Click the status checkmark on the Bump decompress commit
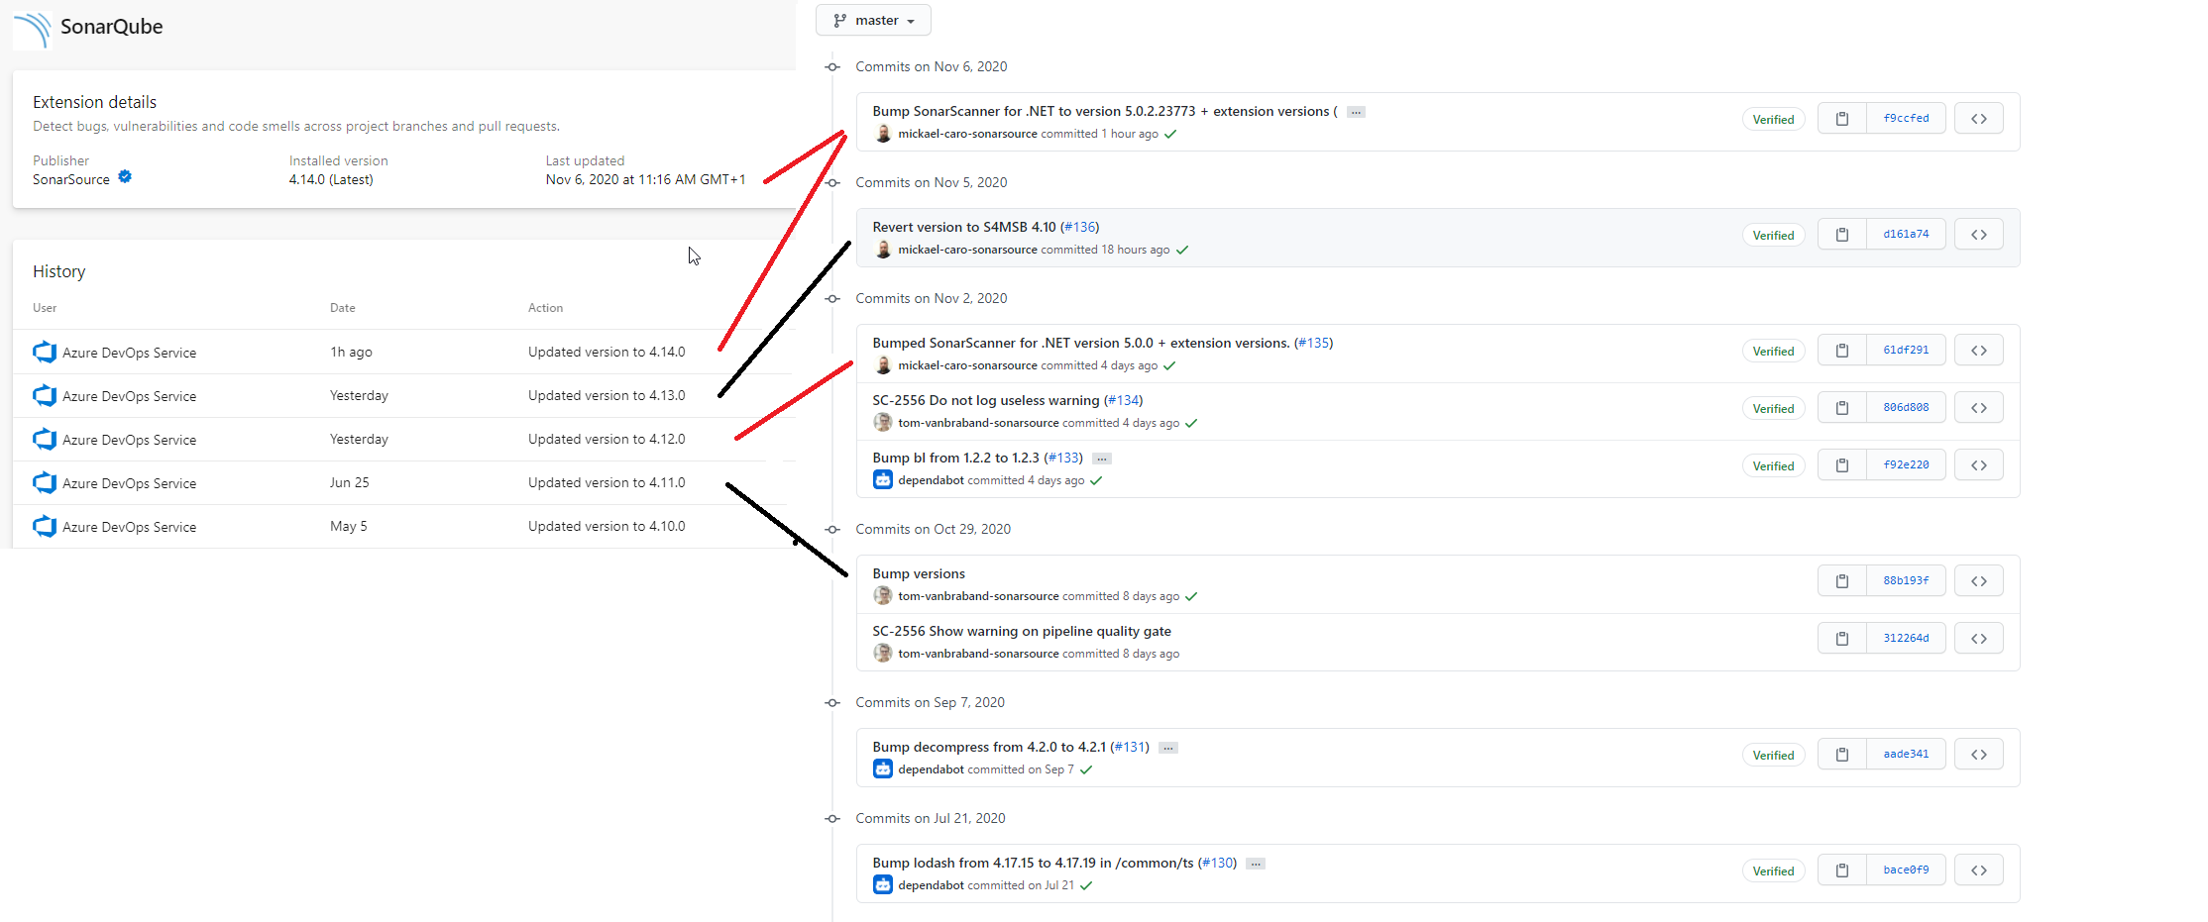The width and height of the screenshot is (2208, 922). (x=1086, y=769)
